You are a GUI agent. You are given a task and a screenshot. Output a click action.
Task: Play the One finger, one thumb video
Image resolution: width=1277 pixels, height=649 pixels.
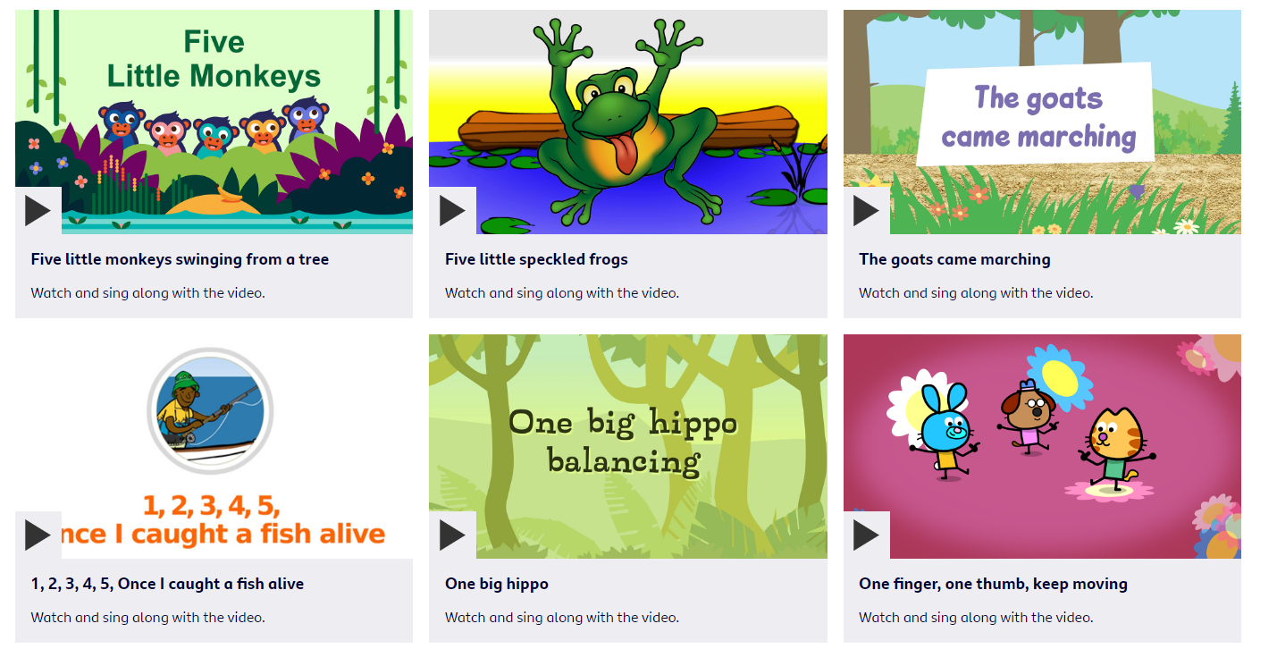[866, 535]
